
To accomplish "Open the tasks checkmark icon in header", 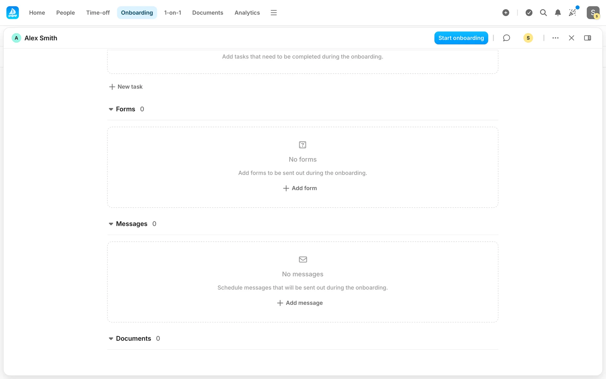I will coord(529,13).
